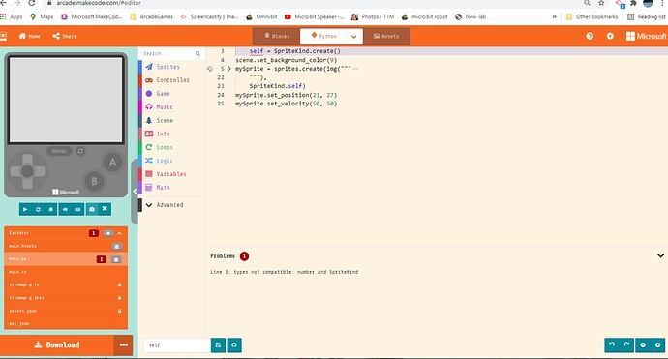Take a simulator screenshot with camera icon

coord(92,209)
